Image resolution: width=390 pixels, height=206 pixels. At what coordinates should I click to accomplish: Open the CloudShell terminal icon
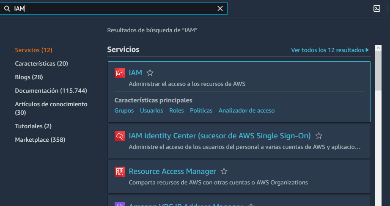pyautogui.click(x=377, y=8)
